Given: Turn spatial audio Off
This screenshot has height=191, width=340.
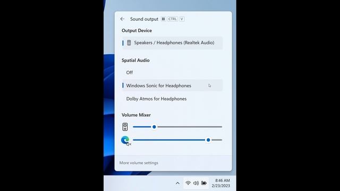Looking at the screenshot, I should click(x=172, y=73).
